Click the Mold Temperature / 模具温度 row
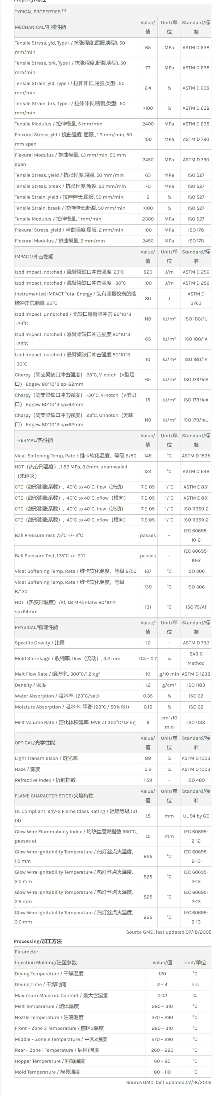The width and height of the screenshot is (216, 1096). pos(112,1072)
